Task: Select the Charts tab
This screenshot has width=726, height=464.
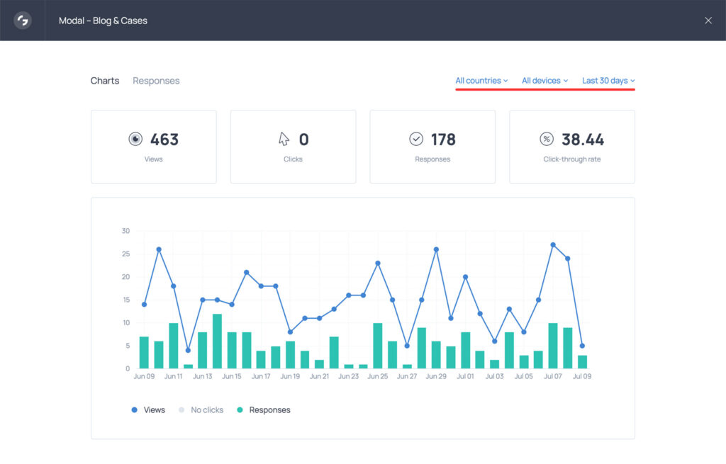Action: tap(105, 80)
